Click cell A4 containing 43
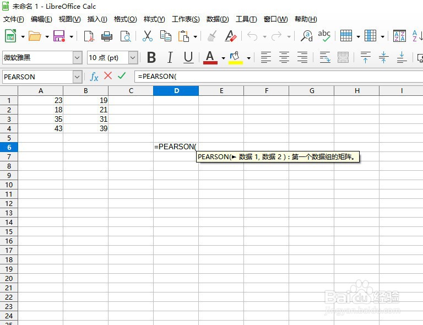This screenshot has height=325, width=423. click(40, 128)
